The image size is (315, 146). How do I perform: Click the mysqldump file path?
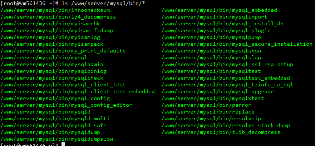[x=52, y=132]
